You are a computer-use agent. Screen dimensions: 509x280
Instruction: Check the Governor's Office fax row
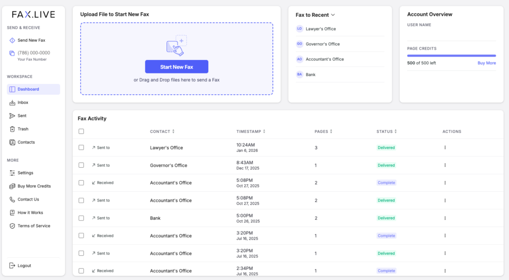point(81,165)
